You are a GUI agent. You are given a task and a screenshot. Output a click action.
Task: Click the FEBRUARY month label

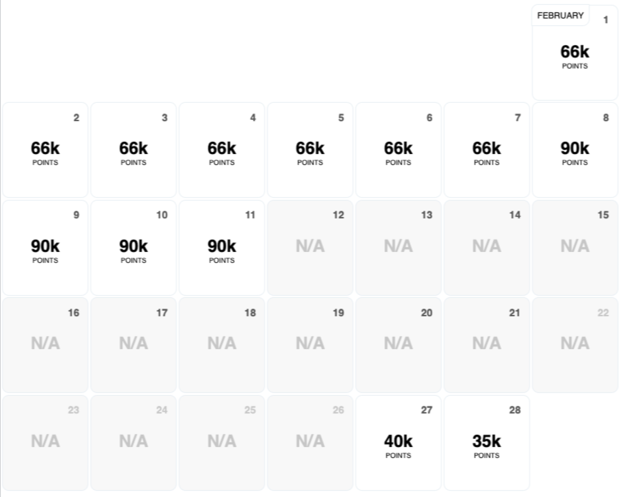(560, 15)
